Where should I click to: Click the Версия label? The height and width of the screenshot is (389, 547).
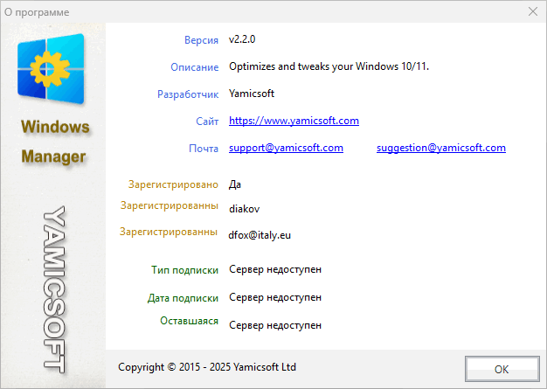tap(201, 40)
